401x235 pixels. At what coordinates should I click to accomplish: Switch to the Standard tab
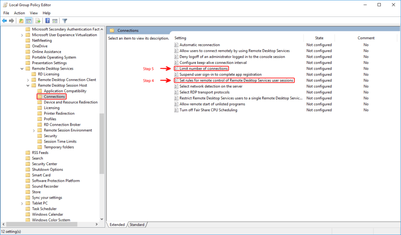coord(137,224)
